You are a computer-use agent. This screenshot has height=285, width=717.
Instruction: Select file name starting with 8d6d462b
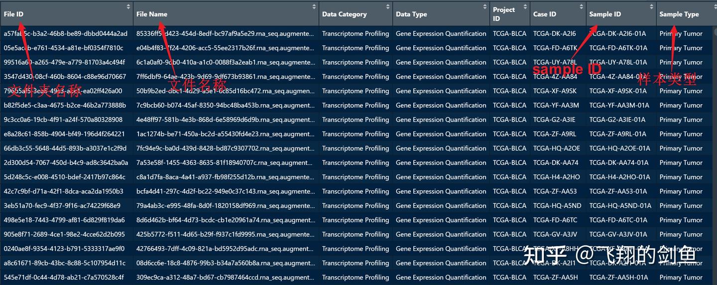click(x=226, y=220)
